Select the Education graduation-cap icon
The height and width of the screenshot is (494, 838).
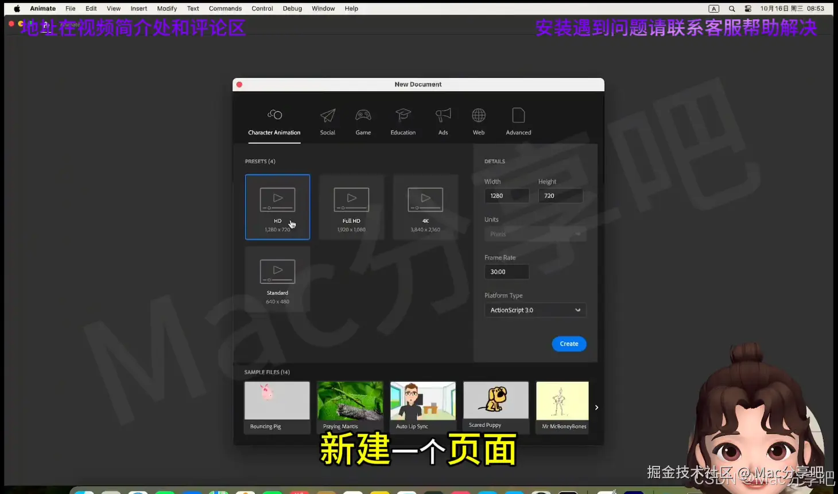pyautogui.click(x=402, y=115)
